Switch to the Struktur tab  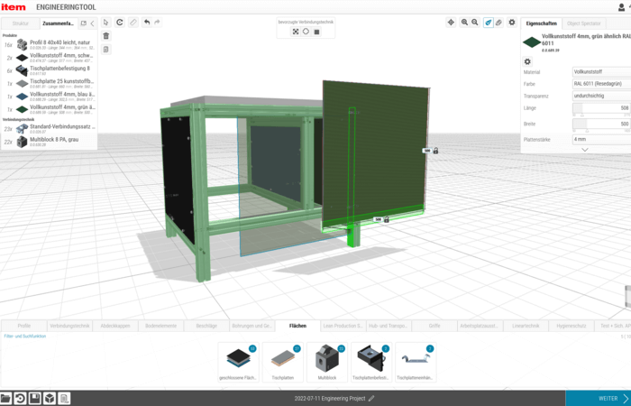[x=20, y=23]
